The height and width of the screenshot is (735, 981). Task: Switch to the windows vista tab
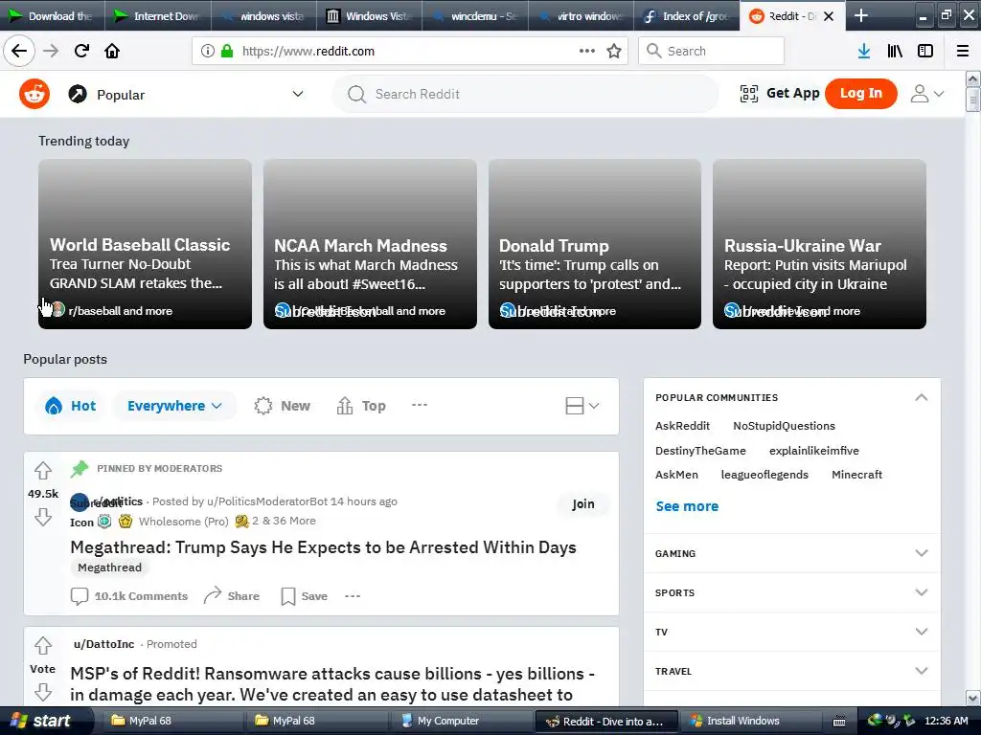click(263, 15)
